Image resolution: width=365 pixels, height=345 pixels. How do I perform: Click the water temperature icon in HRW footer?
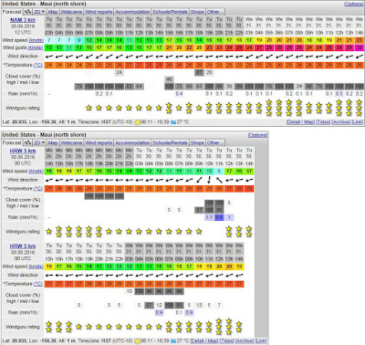pos(173,340)
